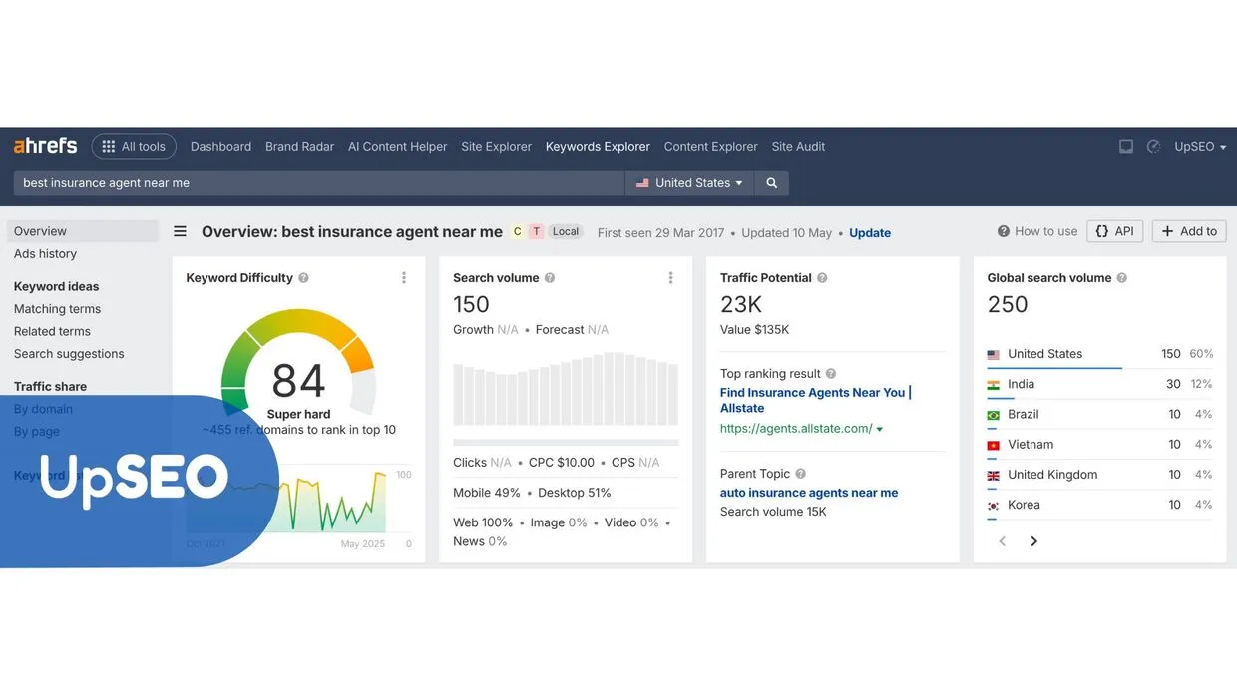Viewport: 1237px width, 696px height.
Task: Open the hamburger menu beside Overview title
Action: 180,230
